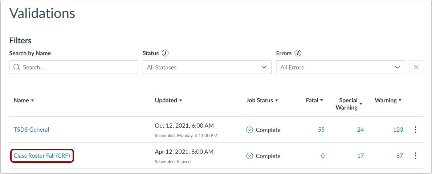Screen dimensions: 432x174
Task: Open options menu for Class Roster Fall row
Action: [x=416, y=156]
